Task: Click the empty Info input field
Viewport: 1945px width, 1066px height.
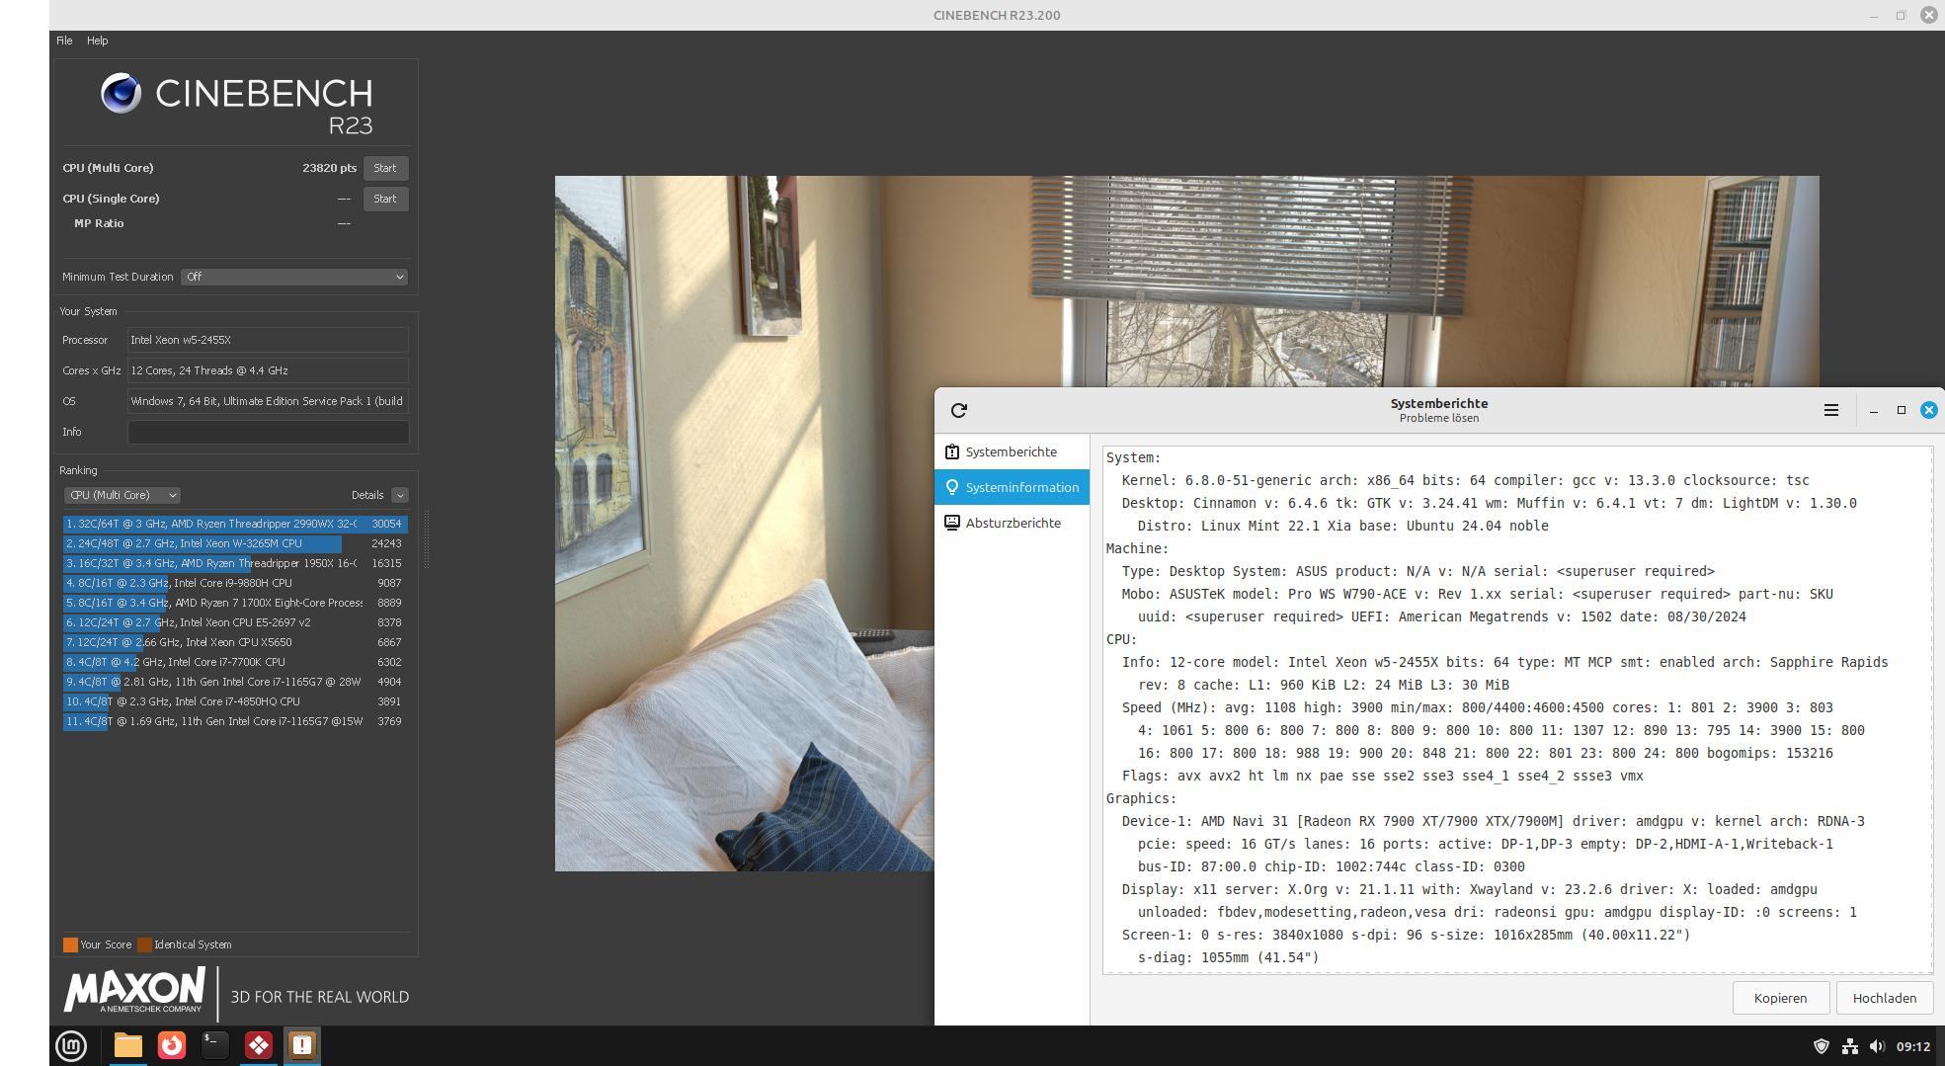Action: coord(268,432)
